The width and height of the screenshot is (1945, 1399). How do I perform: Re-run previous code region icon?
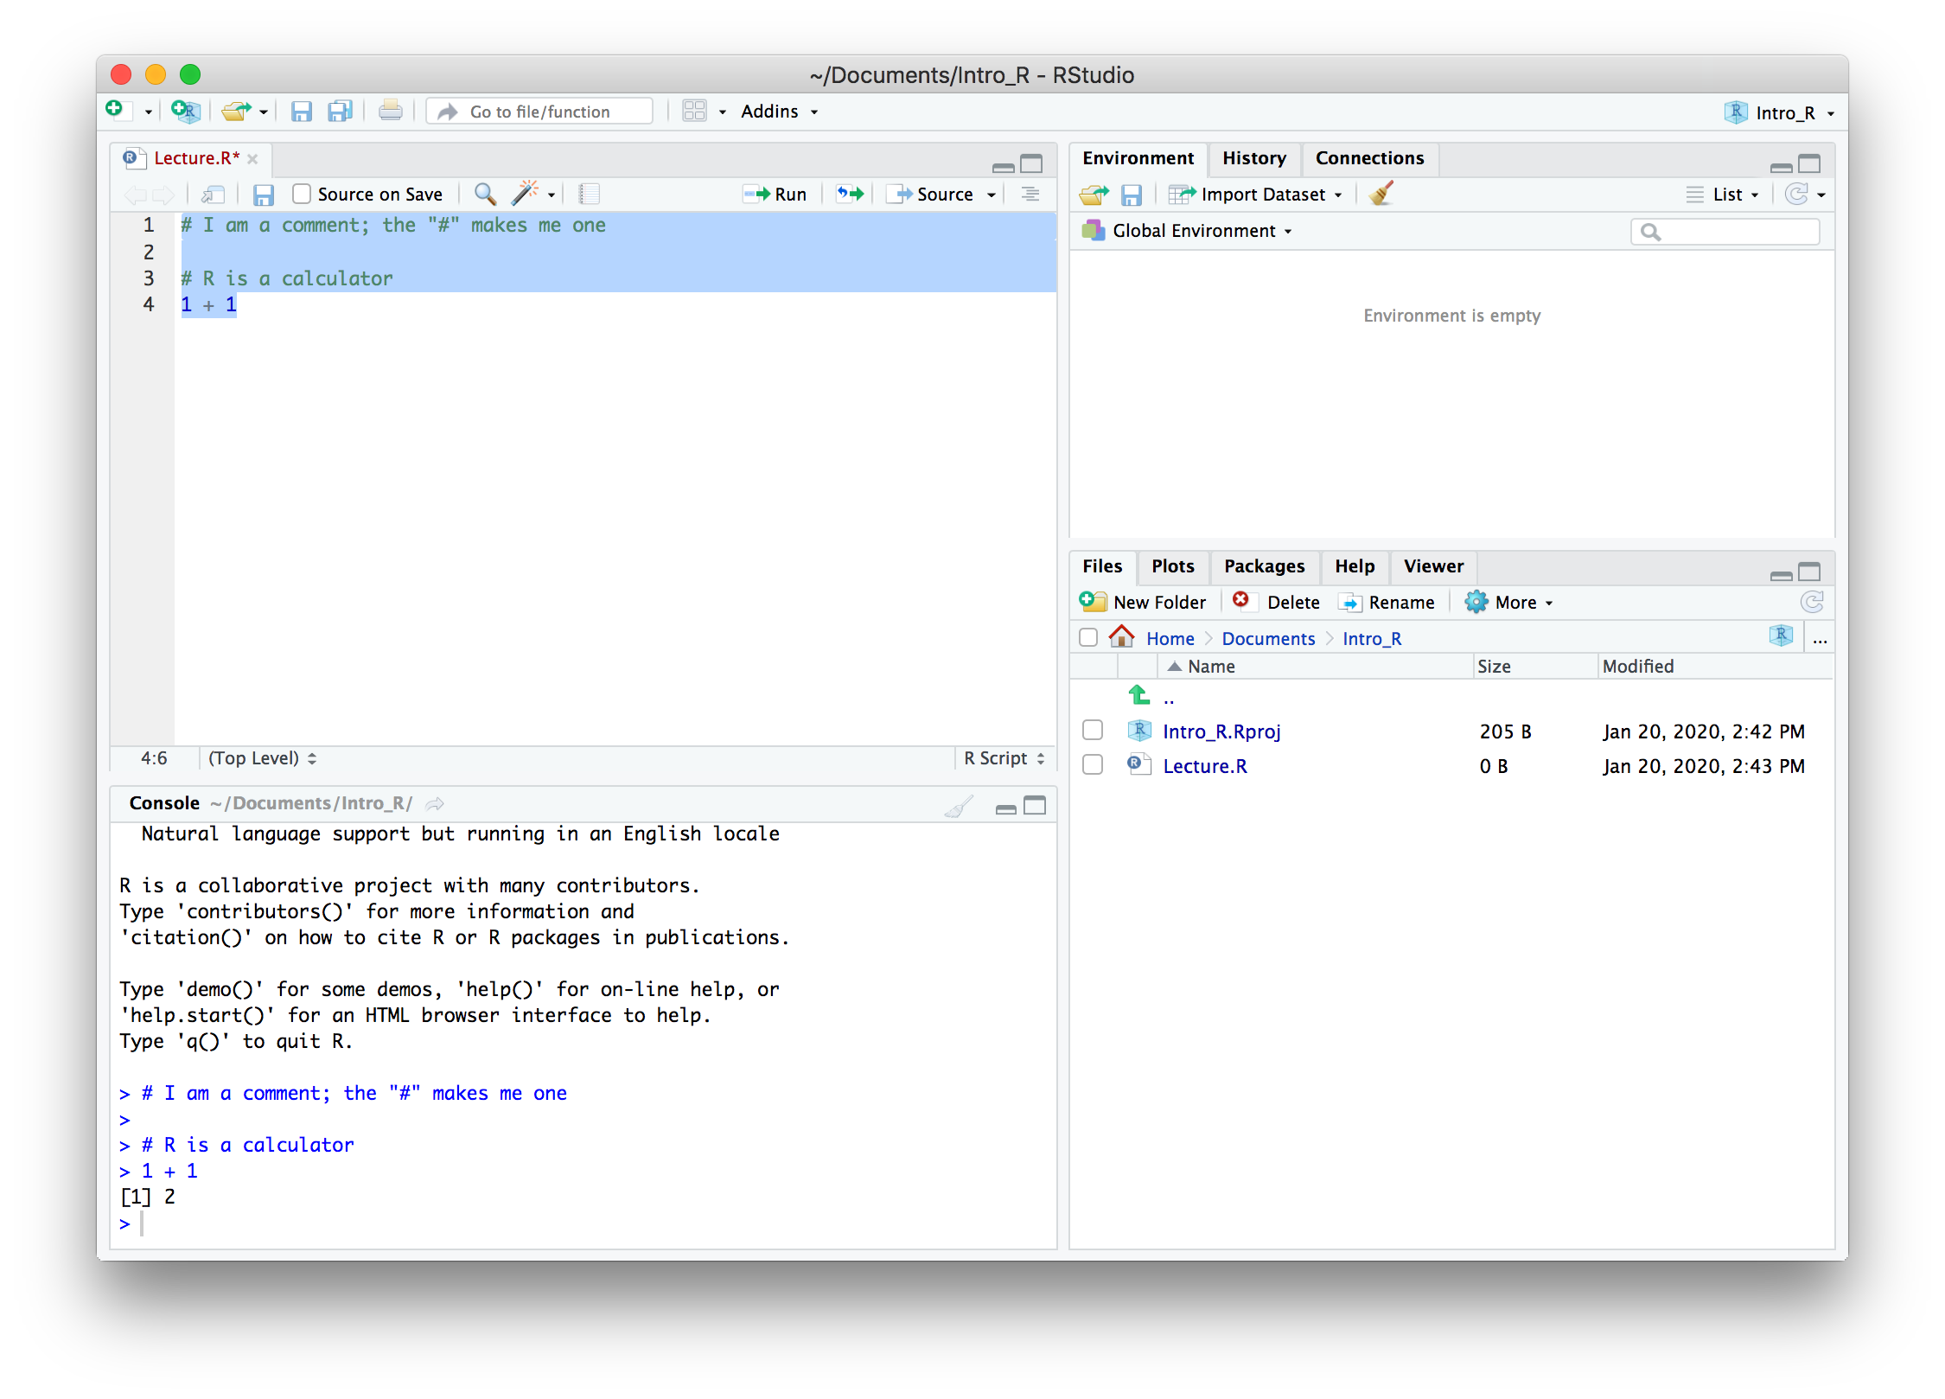pos(850,194)
